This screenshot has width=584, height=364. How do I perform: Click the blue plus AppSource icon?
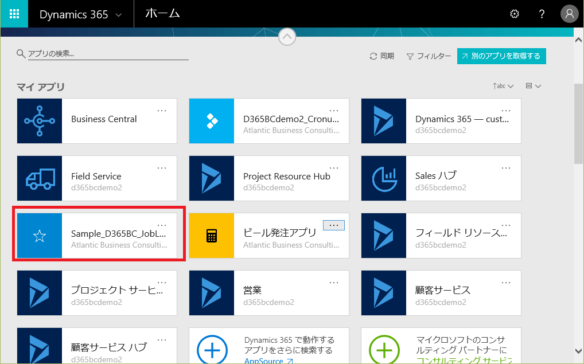(212, 350)
